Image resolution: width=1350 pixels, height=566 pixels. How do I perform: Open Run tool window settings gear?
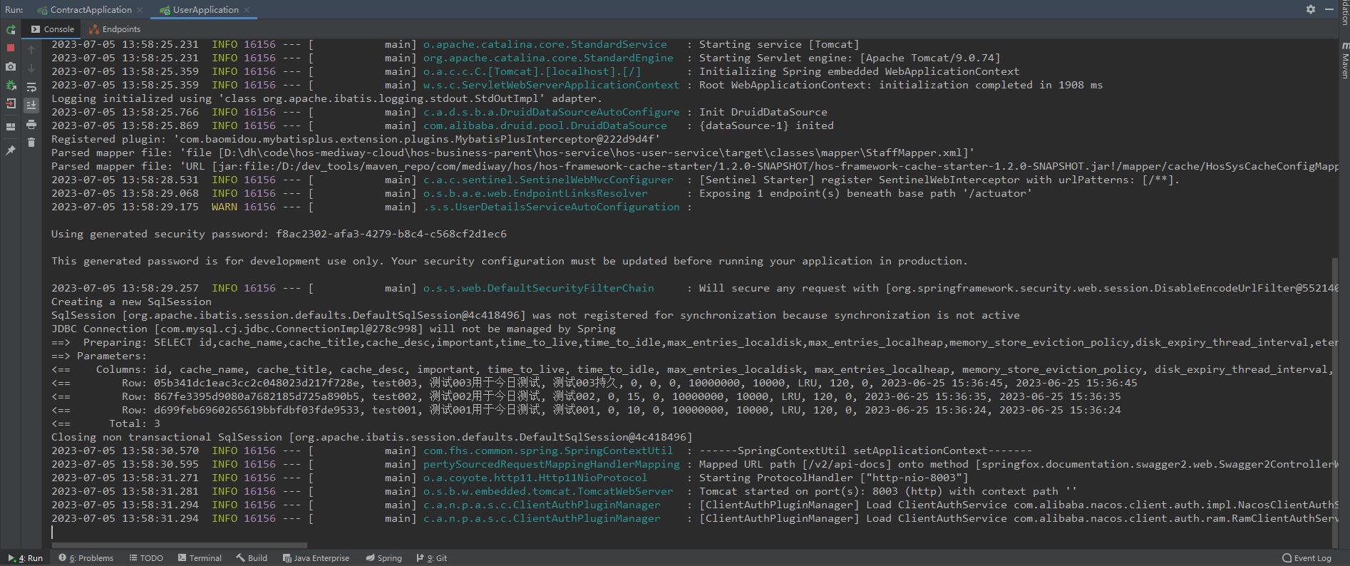tap(1310, 9)
